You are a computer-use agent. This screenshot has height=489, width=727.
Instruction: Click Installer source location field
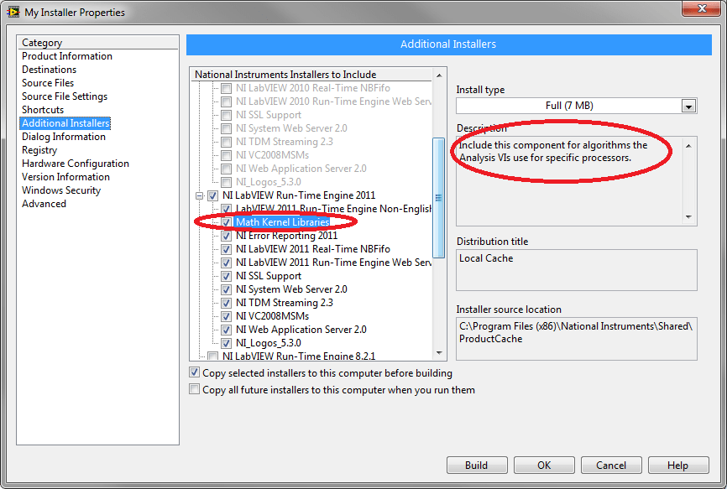tap(577, 339)
